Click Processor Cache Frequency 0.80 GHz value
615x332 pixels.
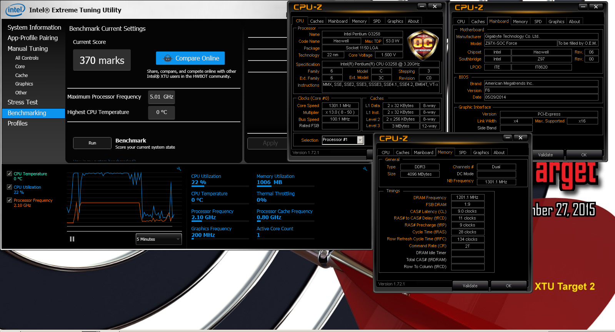[269, 218]
